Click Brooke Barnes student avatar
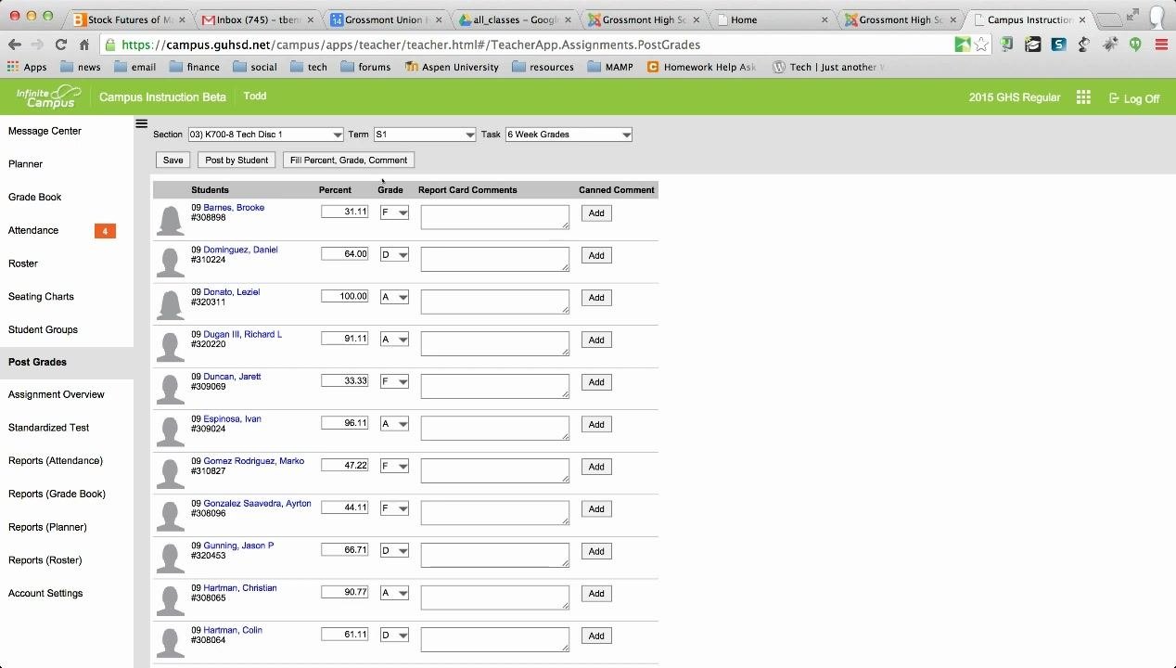1176x668 pixels. click(x=170, y=221)
